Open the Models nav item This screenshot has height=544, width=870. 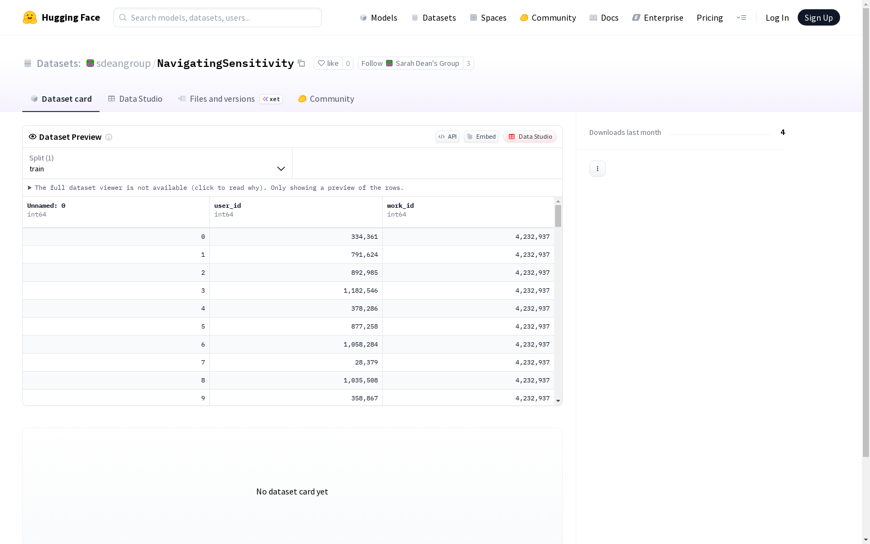(x=378, y=17)
